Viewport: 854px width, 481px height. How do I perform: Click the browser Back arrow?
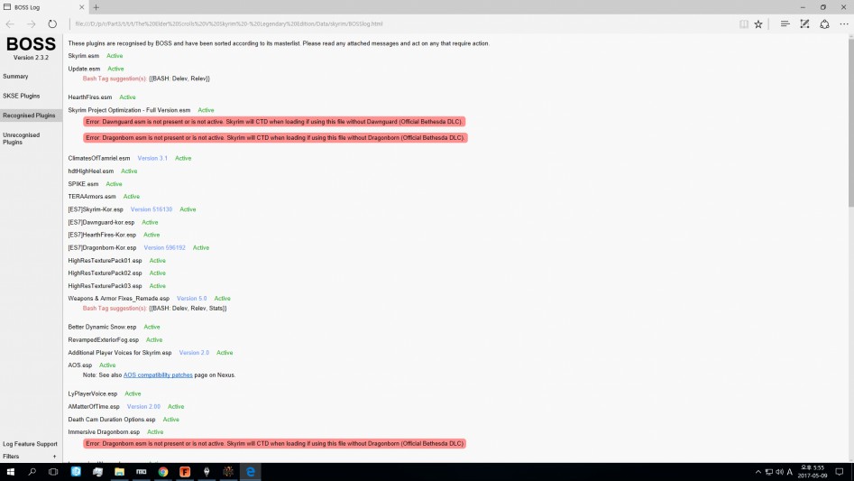(x=10, y=24)
